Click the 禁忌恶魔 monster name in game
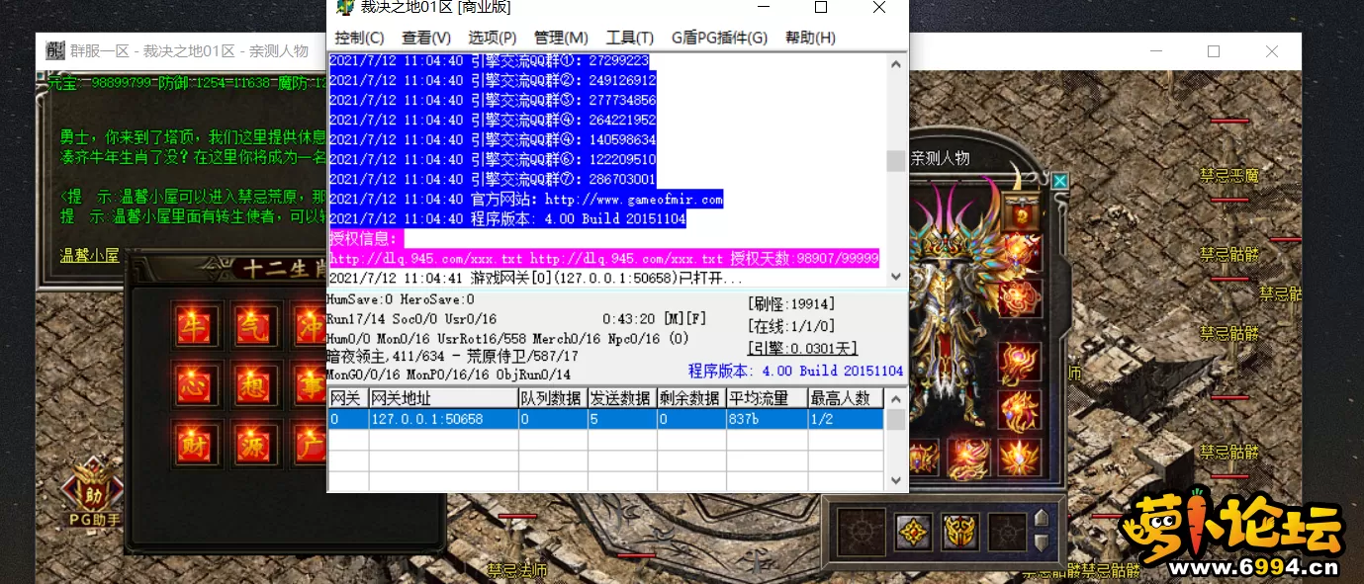The image size is (1364, 584). click(x=1229, y=175)
